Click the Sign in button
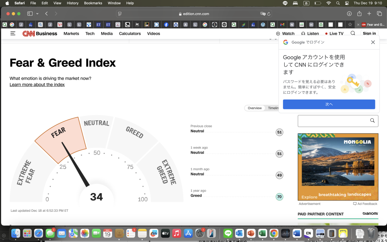387x242 pixels. (x=369, y=34)
